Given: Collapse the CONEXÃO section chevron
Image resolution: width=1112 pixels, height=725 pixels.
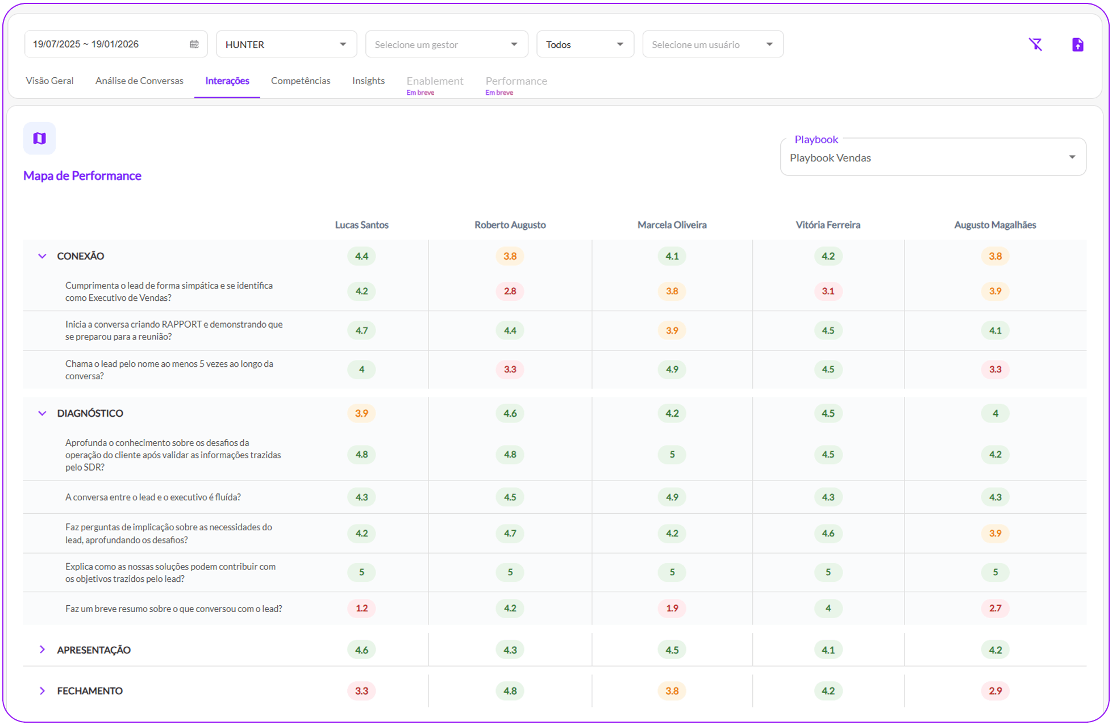Looking at the screenshot, I should click(x=42, y=256).
